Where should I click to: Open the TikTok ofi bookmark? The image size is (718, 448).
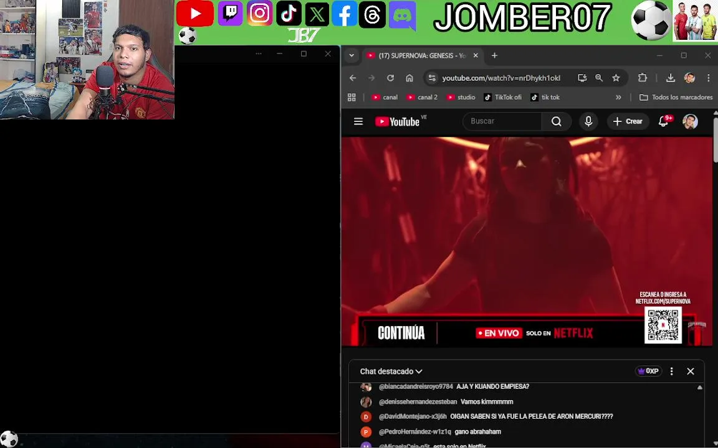503,97
